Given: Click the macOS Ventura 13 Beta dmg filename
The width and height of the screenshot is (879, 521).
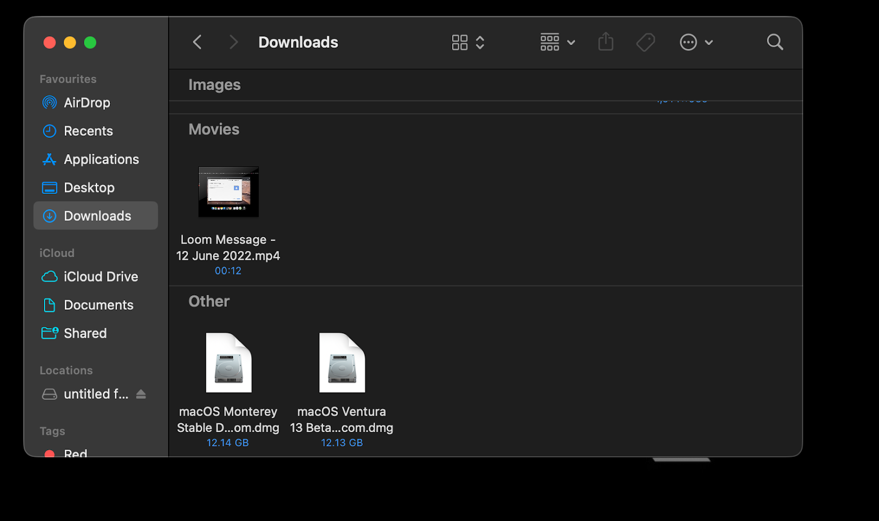Looking at the screenshot, I should [342, 419].
